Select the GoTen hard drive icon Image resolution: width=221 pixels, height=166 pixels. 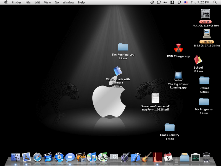(x=205, y=14)
